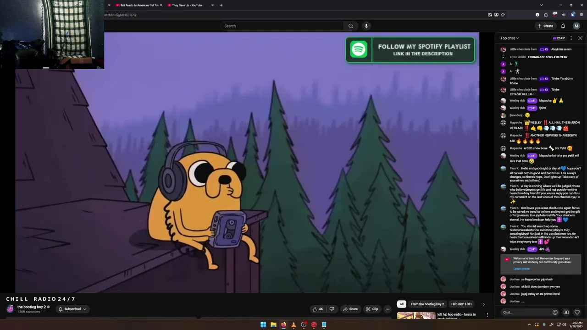Click the Super Chat dollar icon
587x330 pixels.
click(566, 312)
